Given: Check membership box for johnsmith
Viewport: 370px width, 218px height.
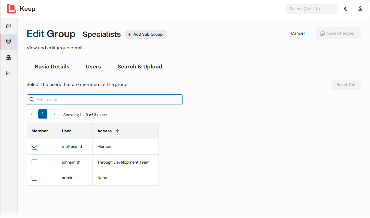Looking at the screenshot, I should [x=34, y=162].
